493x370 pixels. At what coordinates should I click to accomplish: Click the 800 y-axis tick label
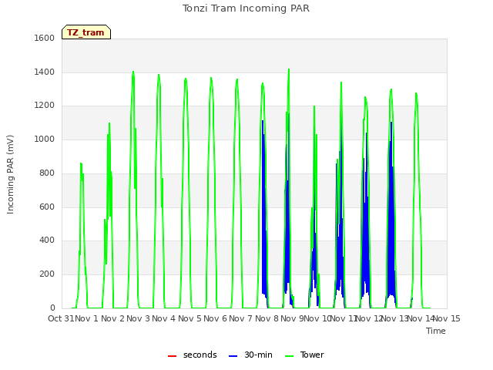coord(47,173)
